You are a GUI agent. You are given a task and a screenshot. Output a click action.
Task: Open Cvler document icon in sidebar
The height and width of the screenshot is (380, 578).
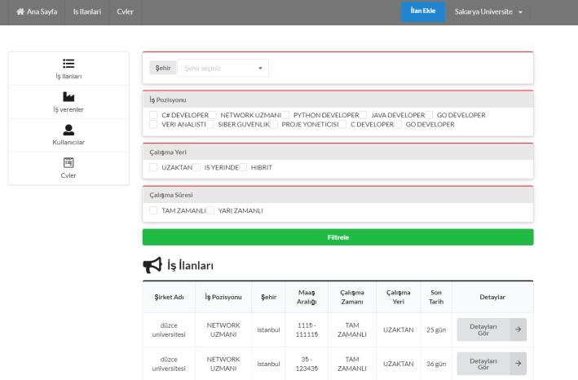coord(68,162)
